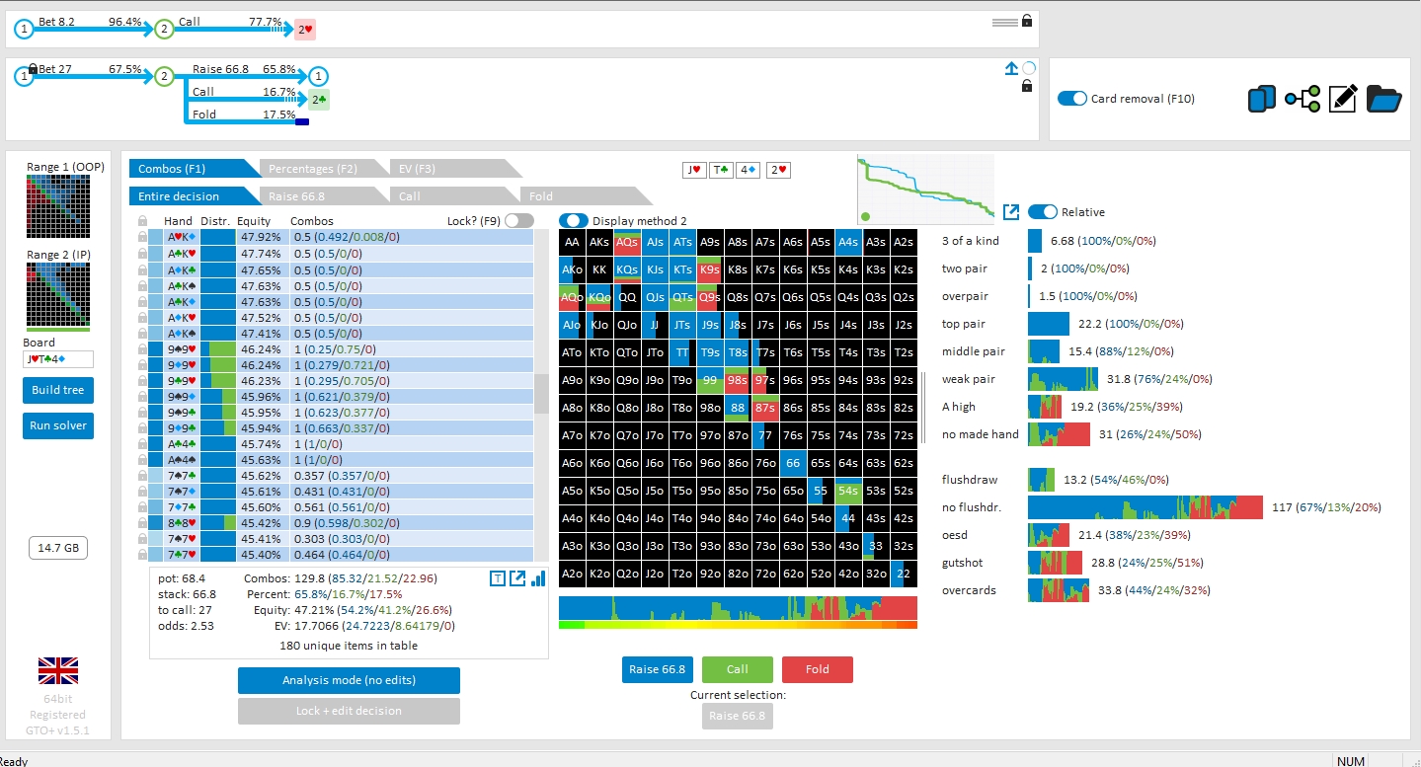The height and width of the screenshot is (767, 1421).
Task: Click the 3 of a kind category bar
Action: (x=1035, y=241)
